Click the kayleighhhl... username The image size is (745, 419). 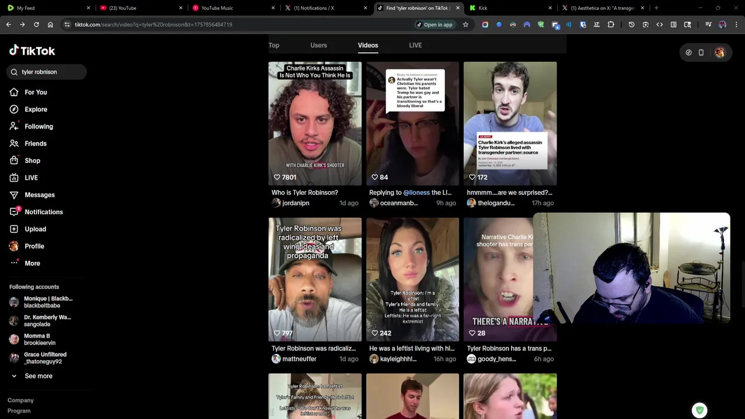(x=398, y=359)
